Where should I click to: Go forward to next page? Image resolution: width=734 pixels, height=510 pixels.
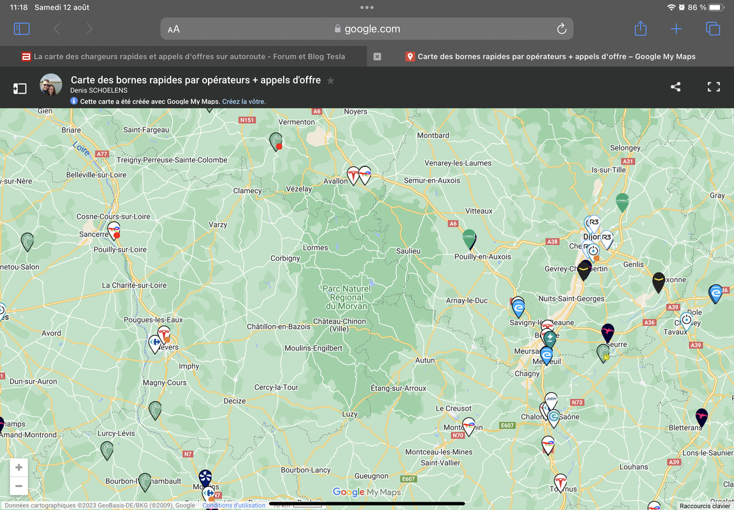click(x=89, y=29)
